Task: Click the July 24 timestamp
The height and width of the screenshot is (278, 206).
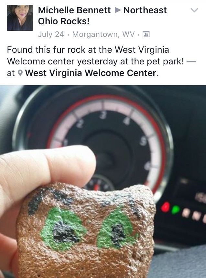Action: pos(51,34)
